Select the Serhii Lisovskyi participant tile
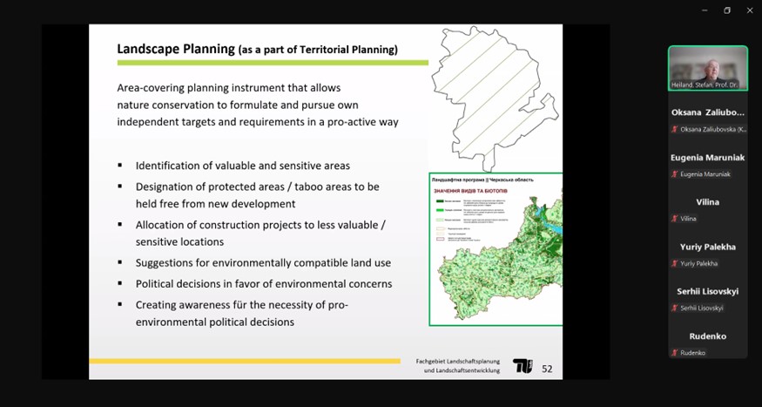 tap(707, 296)
